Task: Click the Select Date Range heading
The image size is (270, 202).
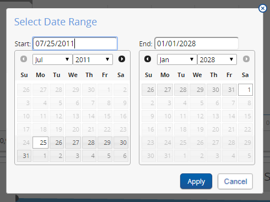Action: [56, 22]
